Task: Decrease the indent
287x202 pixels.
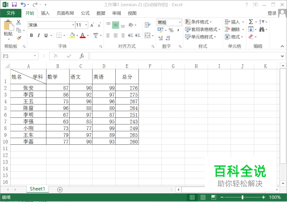Action: point(130,35)
